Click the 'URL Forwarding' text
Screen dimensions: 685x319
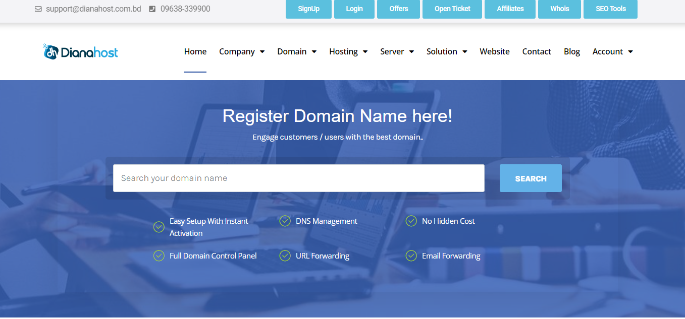323,256
